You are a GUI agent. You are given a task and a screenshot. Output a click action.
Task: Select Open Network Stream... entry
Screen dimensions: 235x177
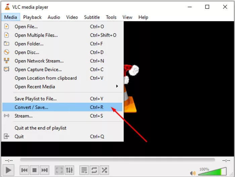coord(62,61)
